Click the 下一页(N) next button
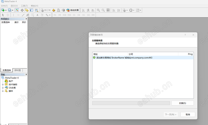Image resolution: width=208 pixels, height=125 pixels. coord(171,115)
